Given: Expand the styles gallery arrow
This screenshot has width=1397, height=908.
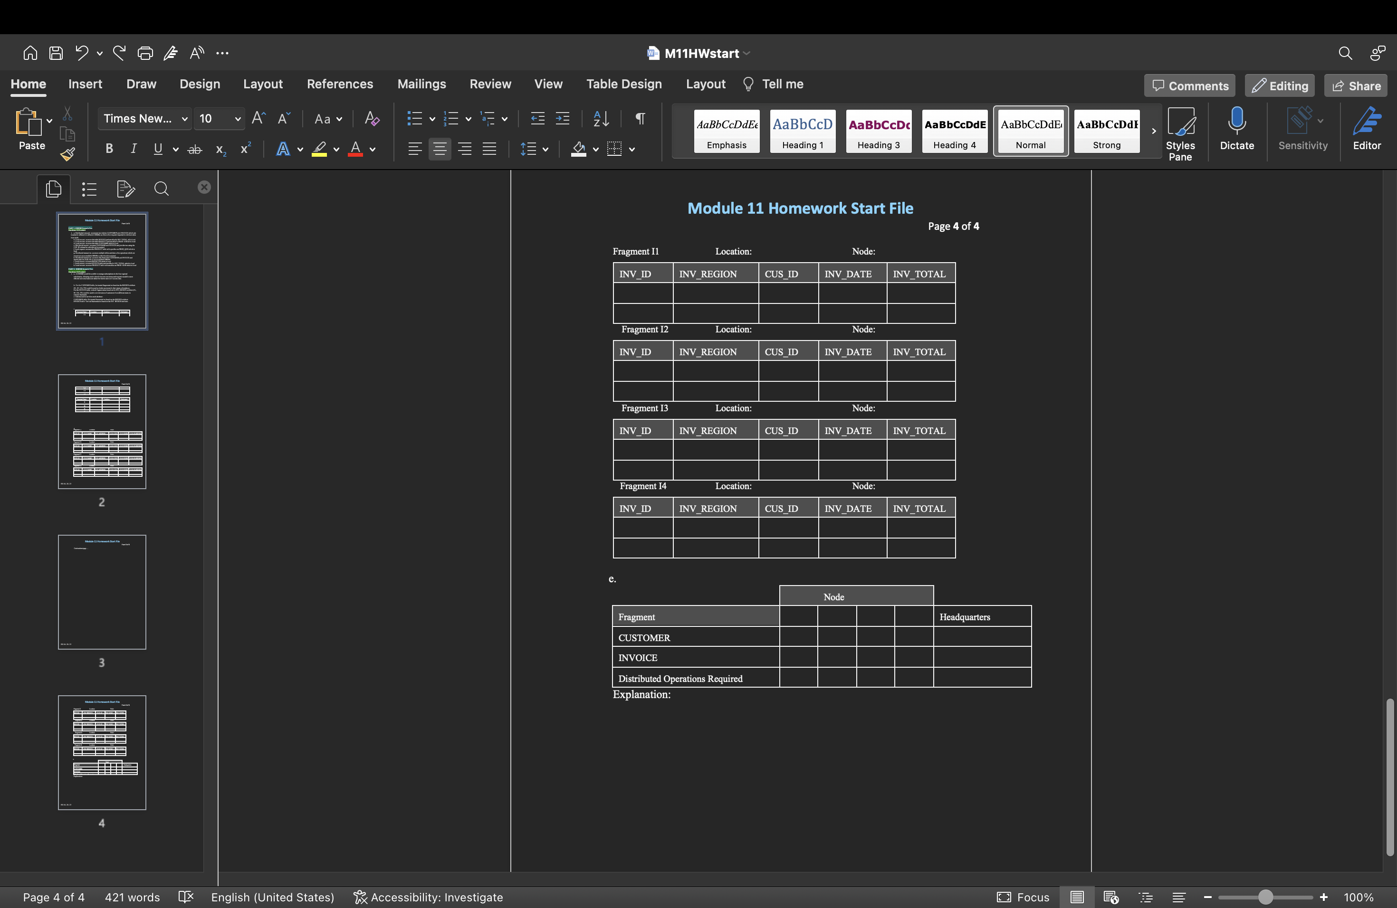Looking at the screenshot, I should [x=1153, y=131].
